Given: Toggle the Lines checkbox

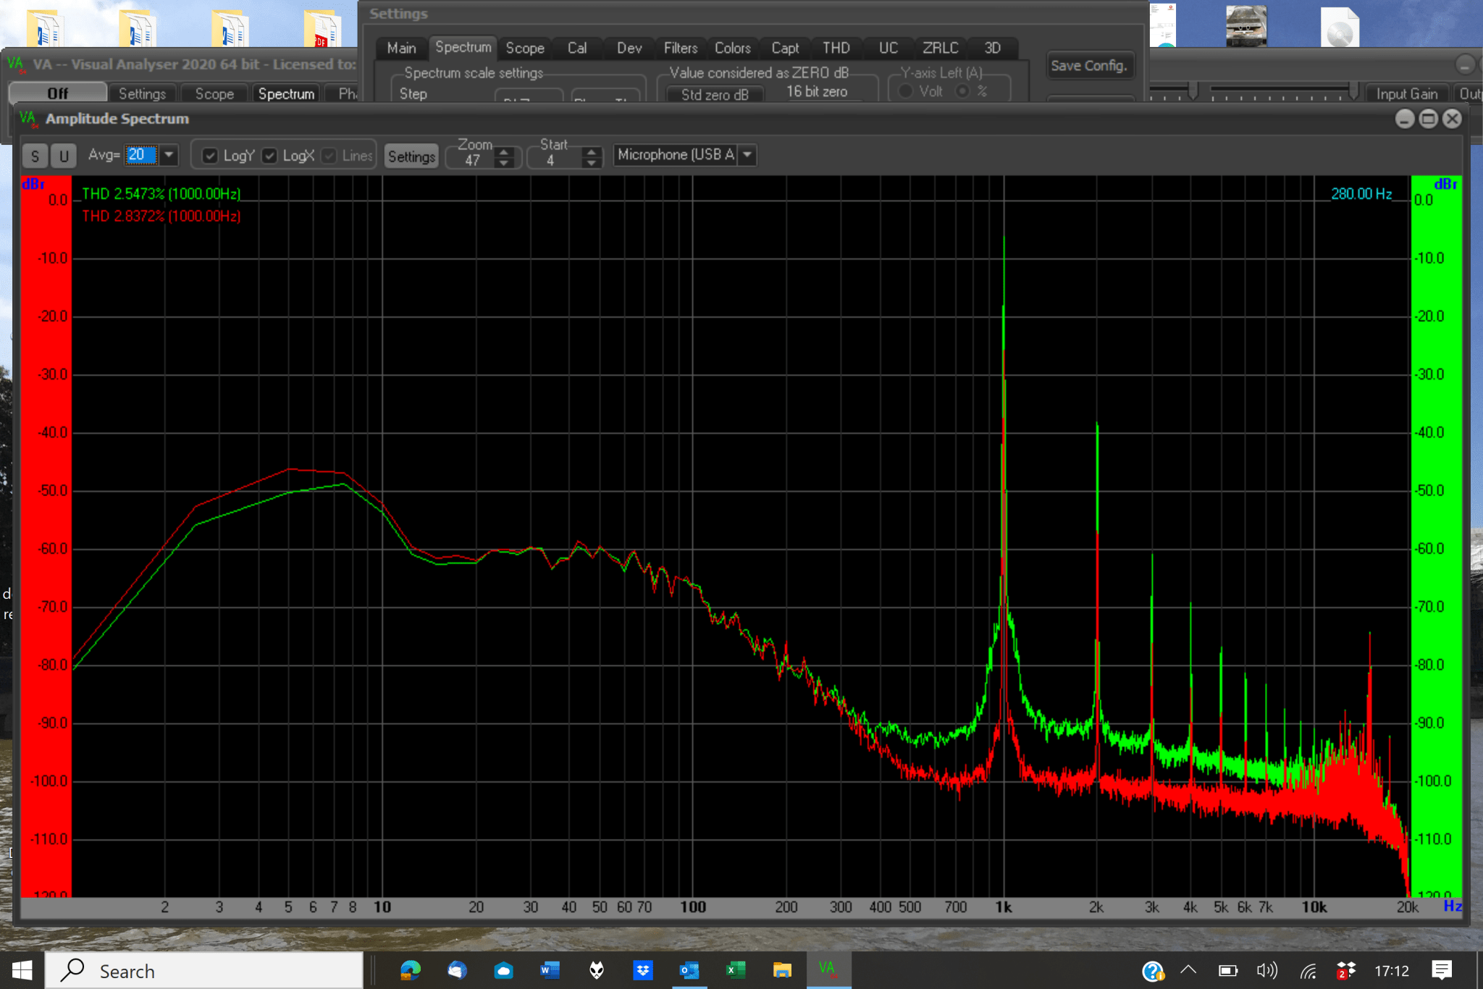Looking at the screenshot, I should [329, 156].
